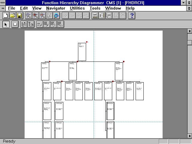Switch to the horizontal hierarchy layout icon

pyautogui.click(x=24, y=24)
